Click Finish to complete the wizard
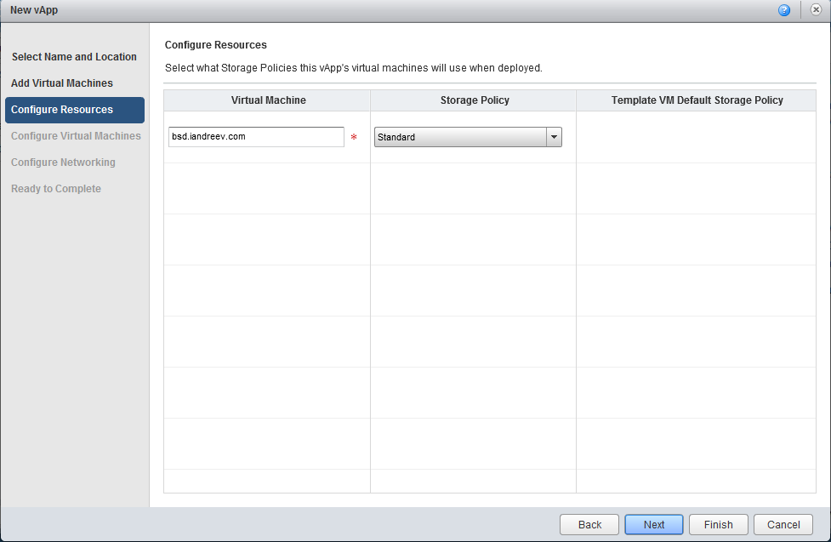This screenshot has height=542, width=831. (719, 524)
